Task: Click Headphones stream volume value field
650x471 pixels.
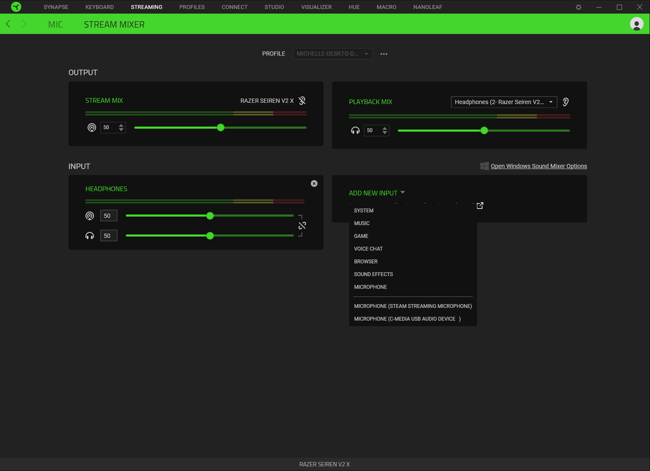Action: point(109,215)
